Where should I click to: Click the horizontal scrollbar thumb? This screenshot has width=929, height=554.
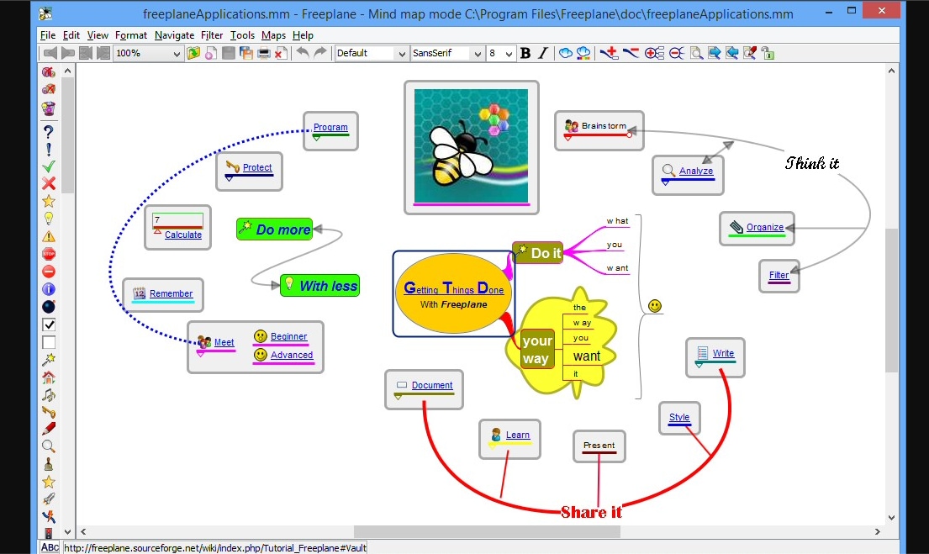(x=487, y=531)
